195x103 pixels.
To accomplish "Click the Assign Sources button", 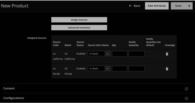I will [79, 20].
